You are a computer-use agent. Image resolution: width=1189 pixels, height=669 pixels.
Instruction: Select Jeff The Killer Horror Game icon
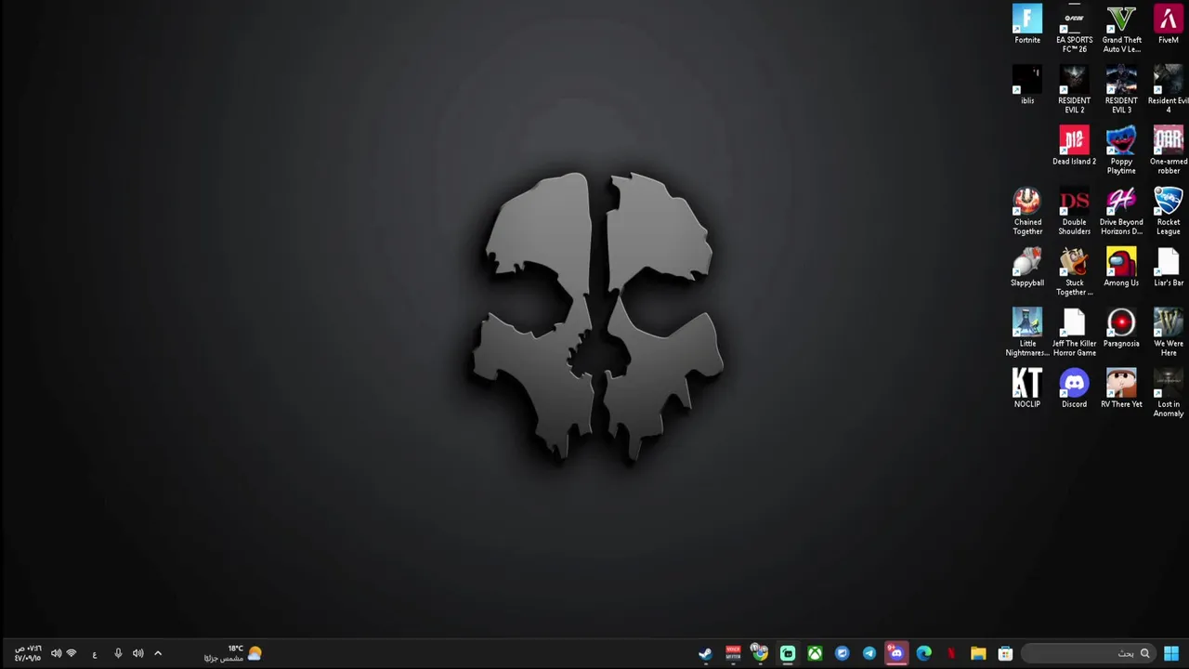[1074, 333]
